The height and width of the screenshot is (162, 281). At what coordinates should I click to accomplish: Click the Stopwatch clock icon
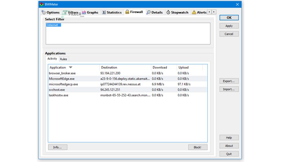(168, 12)
